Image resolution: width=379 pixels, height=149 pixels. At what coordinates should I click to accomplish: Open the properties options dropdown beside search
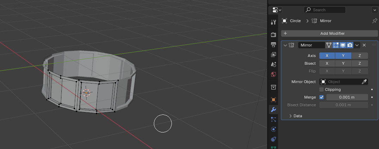pyautogui.click(x=374, y=10)
